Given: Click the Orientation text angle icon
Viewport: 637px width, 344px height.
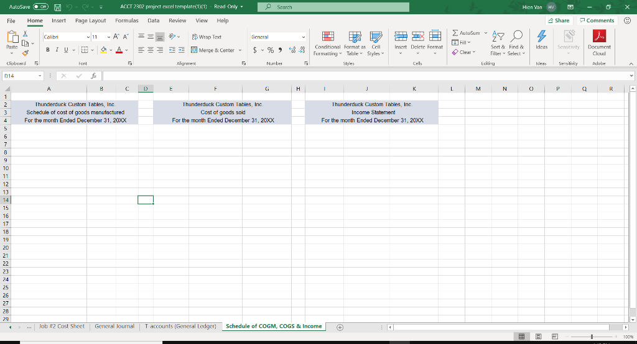Looking at the screenshot, I should 172,37.
